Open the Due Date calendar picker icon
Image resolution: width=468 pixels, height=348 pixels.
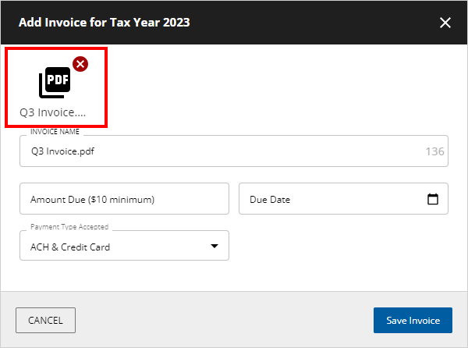(x=433, y=199)
